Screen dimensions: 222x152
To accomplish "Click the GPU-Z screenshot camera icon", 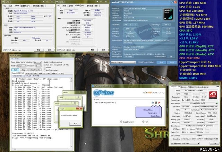I will coord(217,87).
